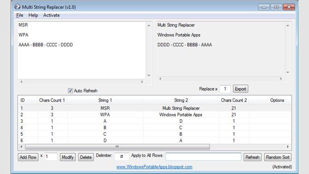This screenshot has width=309, height=174.
Task: Click ID cell 6 in the table
Action: (22, 141)
